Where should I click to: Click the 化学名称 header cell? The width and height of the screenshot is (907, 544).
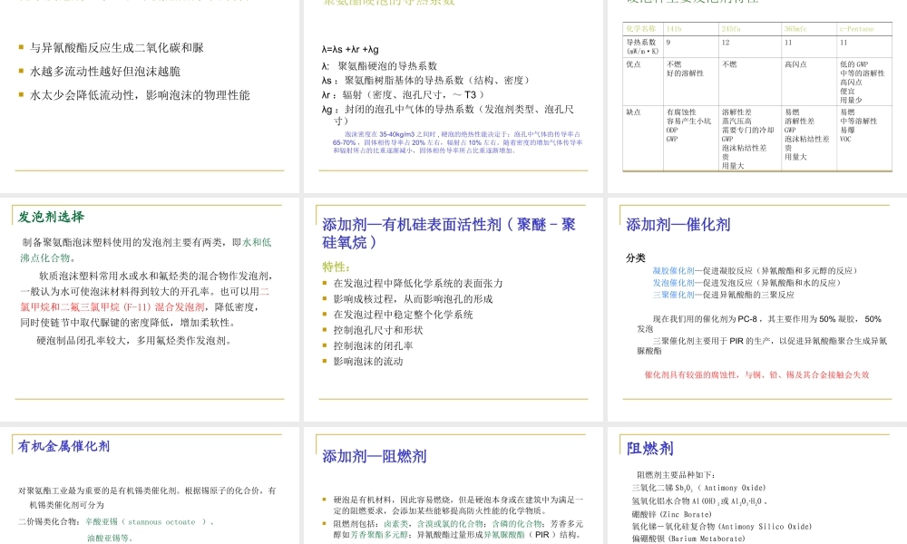click(641, 28)
